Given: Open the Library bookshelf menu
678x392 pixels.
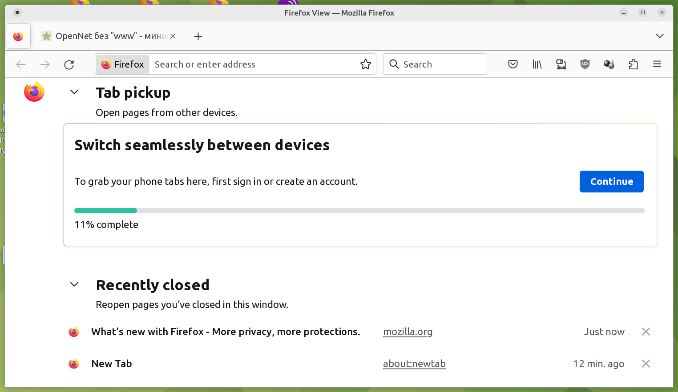Looking at the screenshot, I should 537,64.
